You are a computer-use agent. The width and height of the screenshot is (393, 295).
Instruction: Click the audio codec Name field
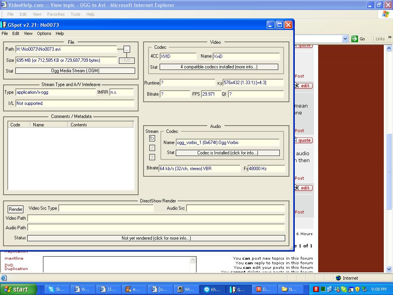click(x=228, y=143)
